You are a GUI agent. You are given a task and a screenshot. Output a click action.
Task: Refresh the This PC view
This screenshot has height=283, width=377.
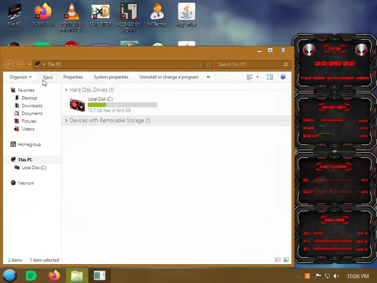coord(208,64)
